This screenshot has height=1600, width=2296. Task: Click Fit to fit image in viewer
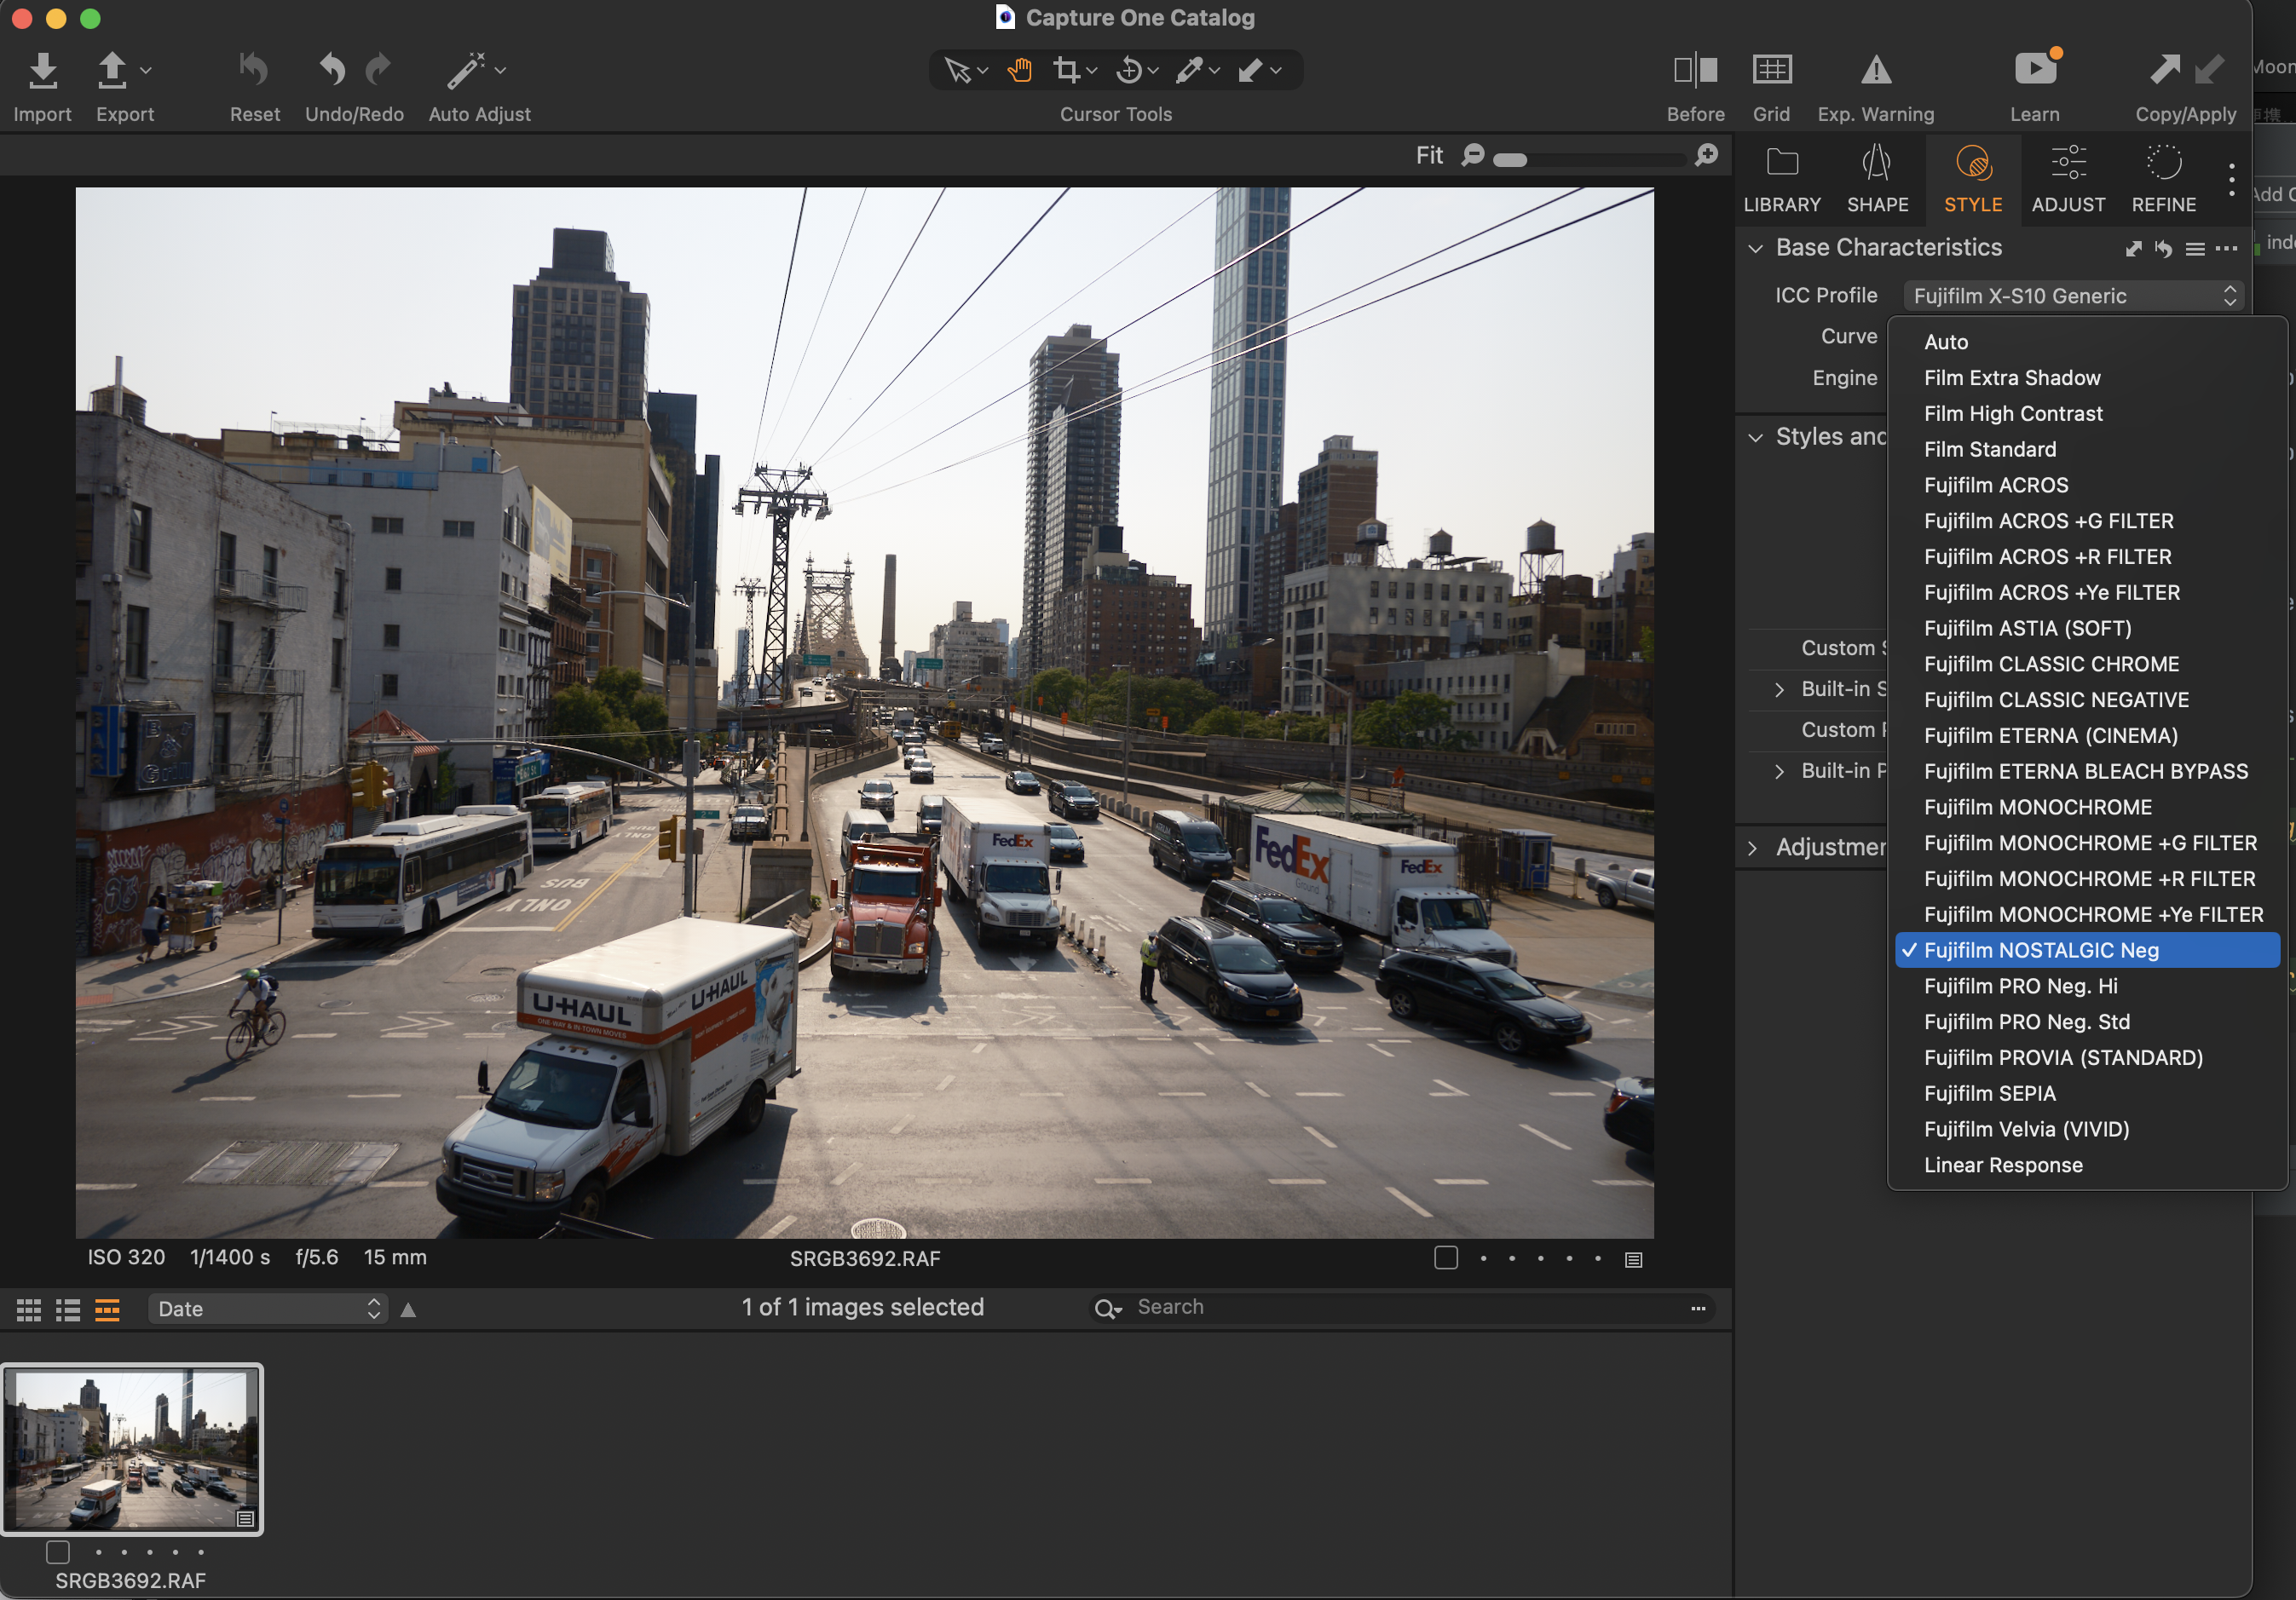[x=1429, y=156]
